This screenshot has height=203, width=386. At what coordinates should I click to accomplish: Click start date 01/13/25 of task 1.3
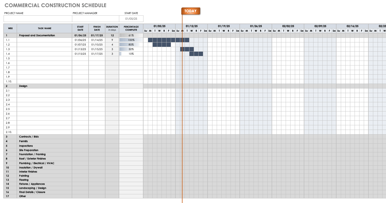pos(80,49)
